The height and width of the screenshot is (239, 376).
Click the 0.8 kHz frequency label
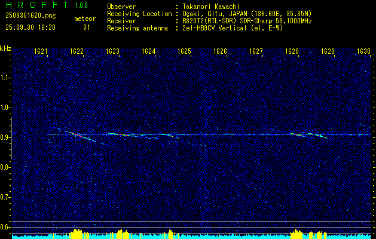[5, 167]
